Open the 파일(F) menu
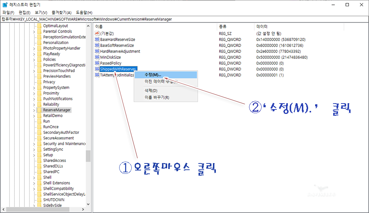Screen dimensions: 369x213 point(8,13)
